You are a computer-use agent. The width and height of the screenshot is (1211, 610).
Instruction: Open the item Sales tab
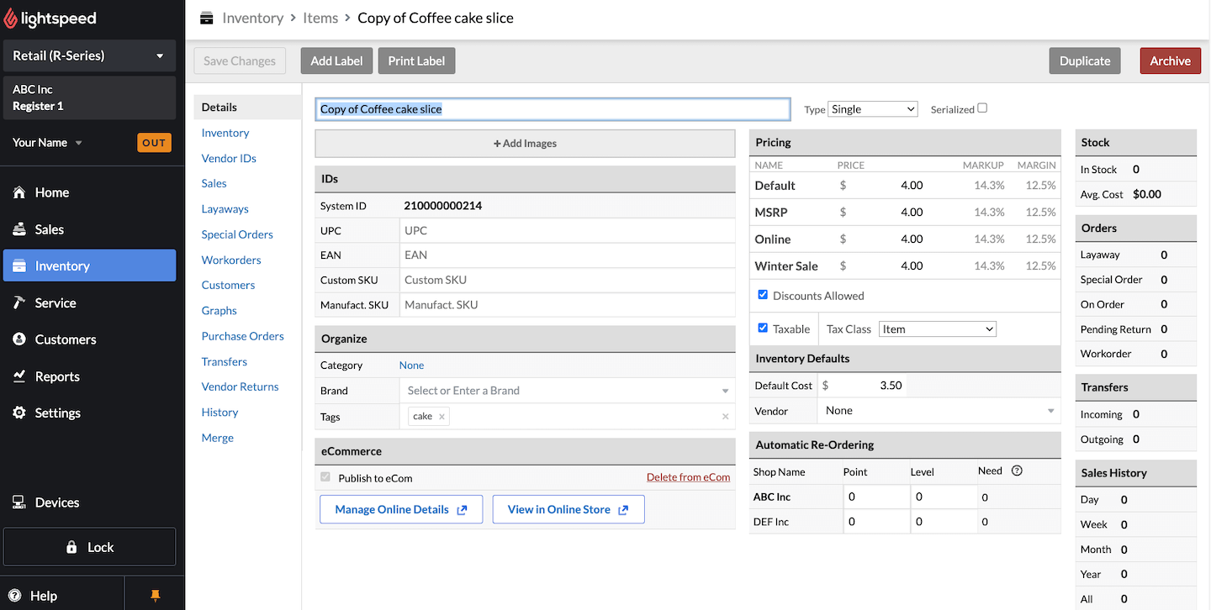tap(214, 183)
